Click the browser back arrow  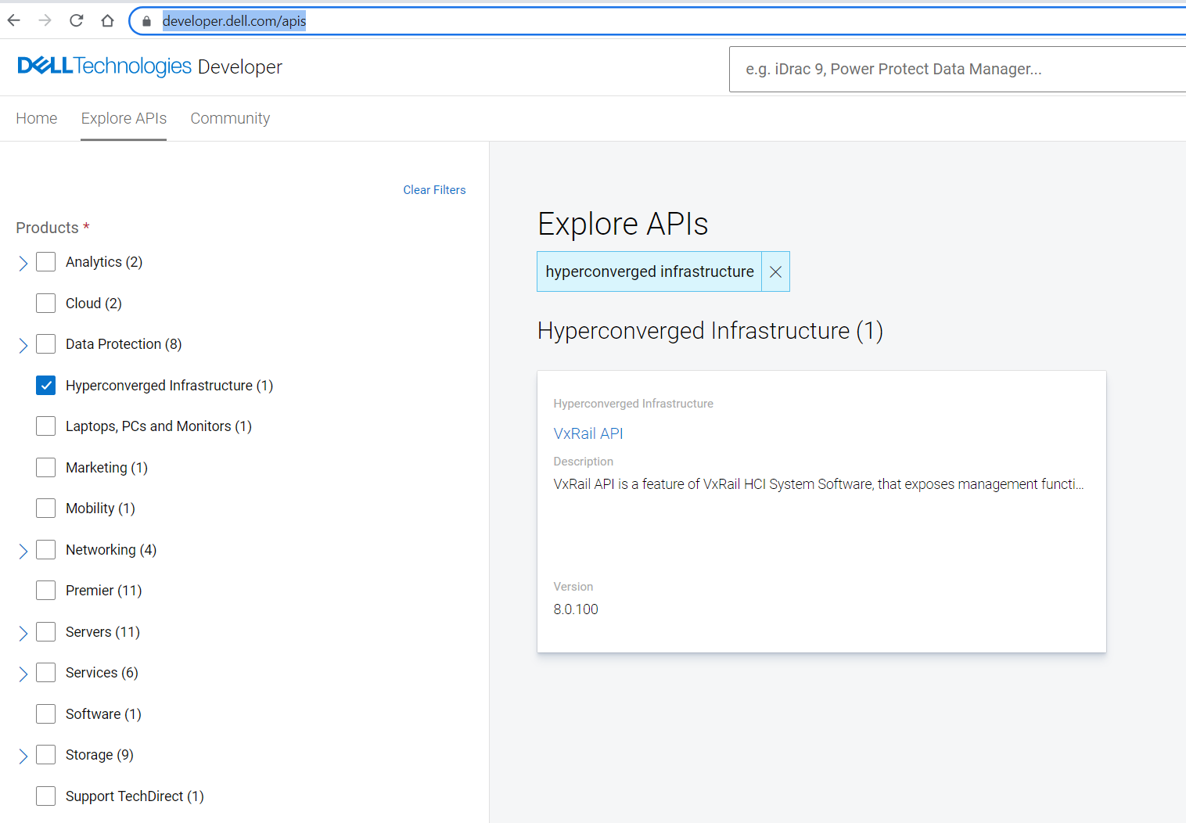coord(13,20)
